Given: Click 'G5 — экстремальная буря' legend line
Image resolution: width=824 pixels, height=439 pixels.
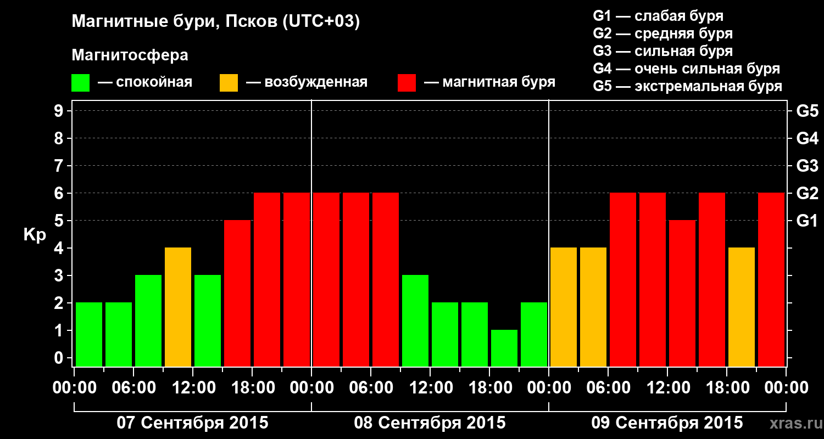Looking at the screenshot, I should click(688, 86).
